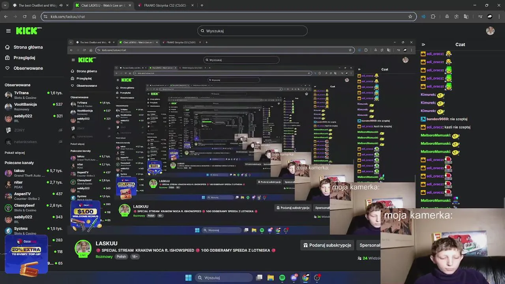Viewport: 505px width, 284px height.
Task: Click 'Polecane kanały' section heading
Action: point(19,163)
